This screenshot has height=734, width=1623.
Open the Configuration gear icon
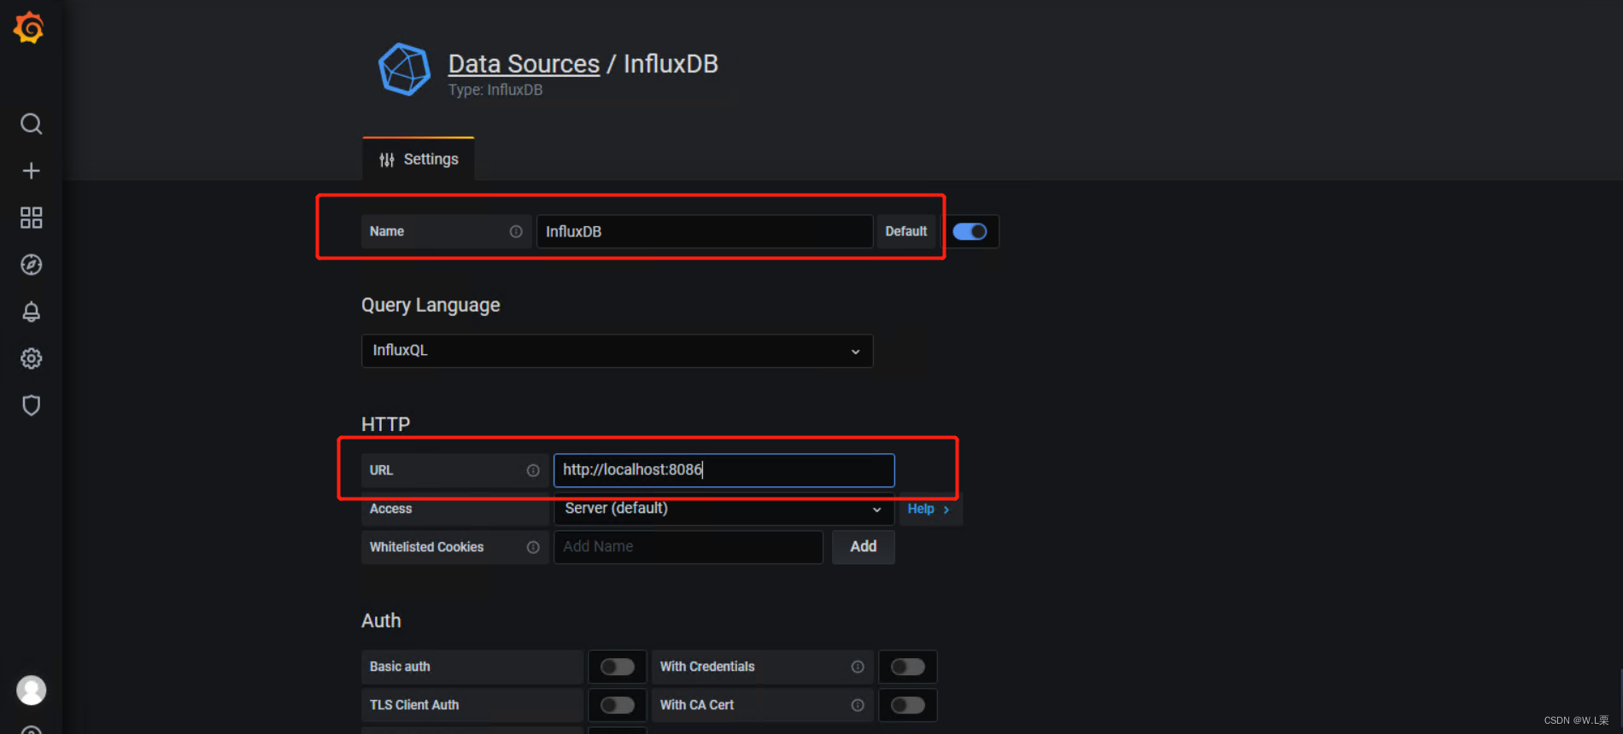(x=32, y=358)
